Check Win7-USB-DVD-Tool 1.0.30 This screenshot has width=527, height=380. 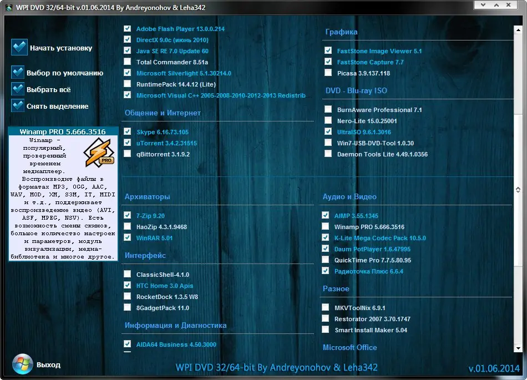(x=328, y=143)
